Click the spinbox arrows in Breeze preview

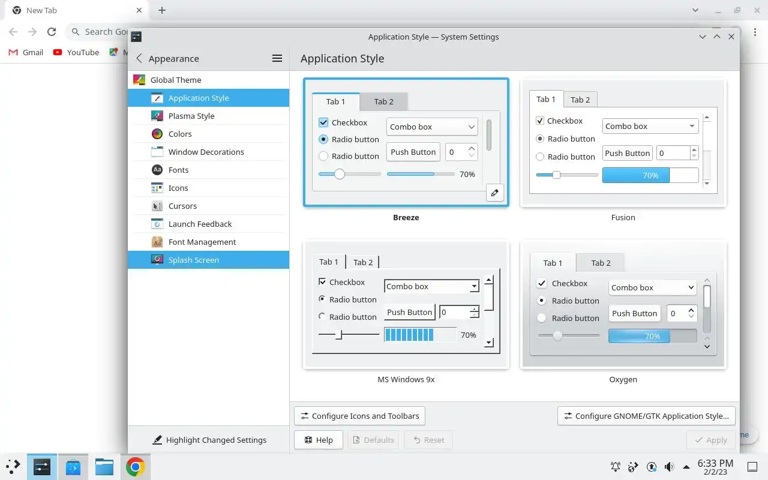coord(472,152)
